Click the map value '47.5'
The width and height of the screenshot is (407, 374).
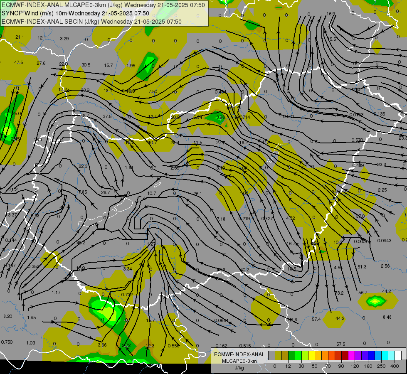point(19,63)
